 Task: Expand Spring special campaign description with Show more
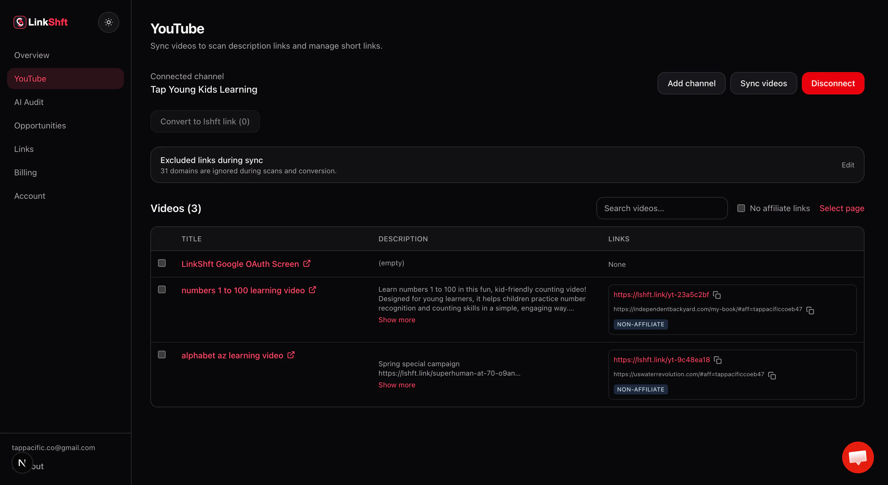click(x=397, y=385)
